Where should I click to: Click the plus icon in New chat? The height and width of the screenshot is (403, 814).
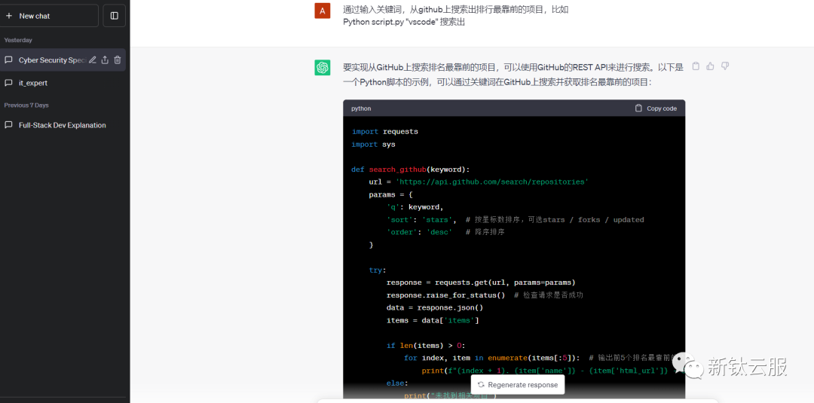point(8,16)
